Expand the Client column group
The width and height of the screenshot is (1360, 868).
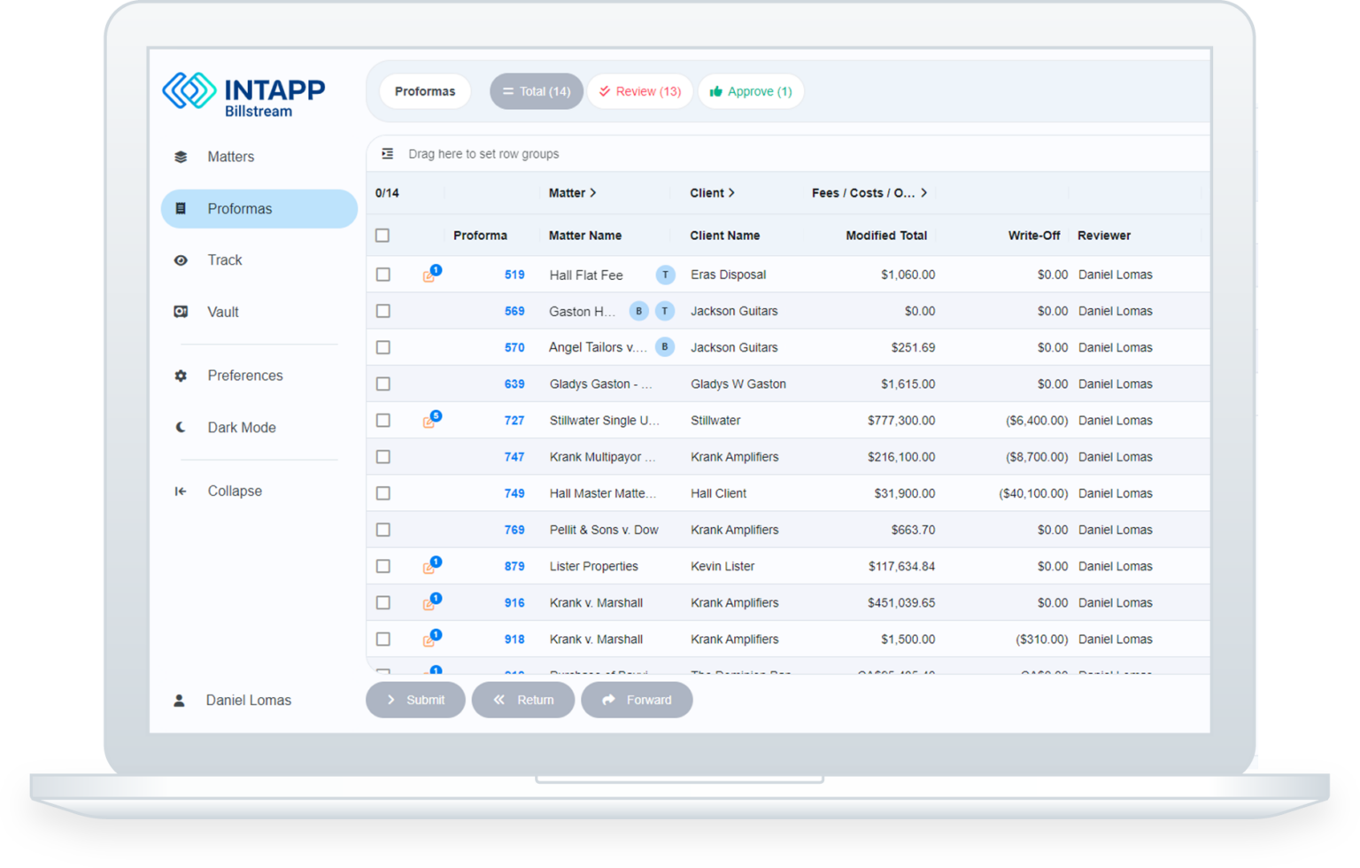point(731,192)
